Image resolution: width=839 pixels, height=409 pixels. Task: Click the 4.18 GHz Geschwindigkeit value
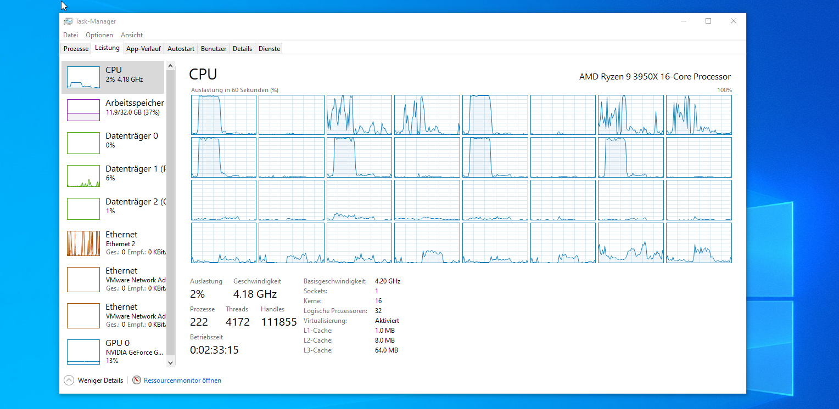pyautogui.click(x=255, y=294)
